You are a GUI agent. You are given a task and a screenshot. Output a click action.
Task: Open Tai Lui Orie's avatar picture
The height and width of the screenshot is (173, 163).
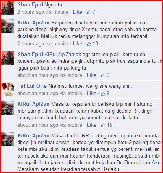7,90
